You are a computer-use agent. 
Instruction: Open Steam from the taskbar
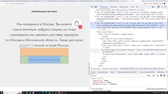[56, 93]
